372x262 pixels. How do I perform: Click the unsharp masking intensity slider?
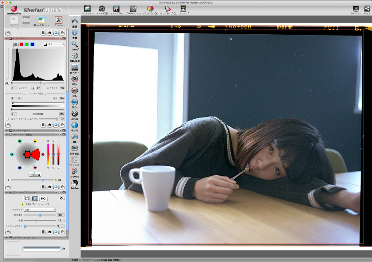pyautogui.click(x=40, y=215)
